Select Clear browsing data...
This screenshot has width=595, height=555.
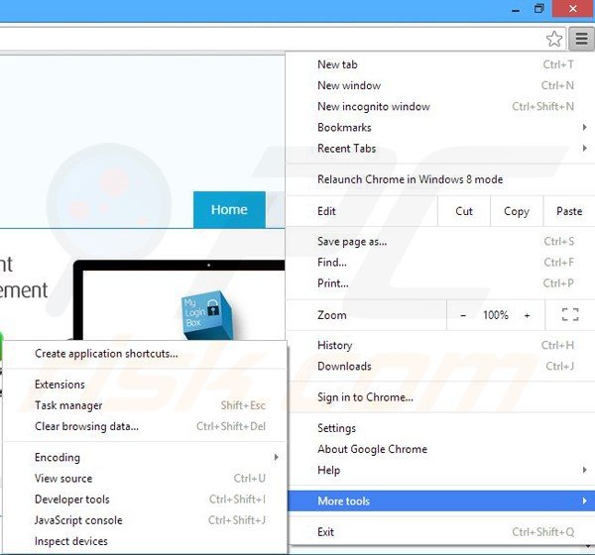pos(145,426)
